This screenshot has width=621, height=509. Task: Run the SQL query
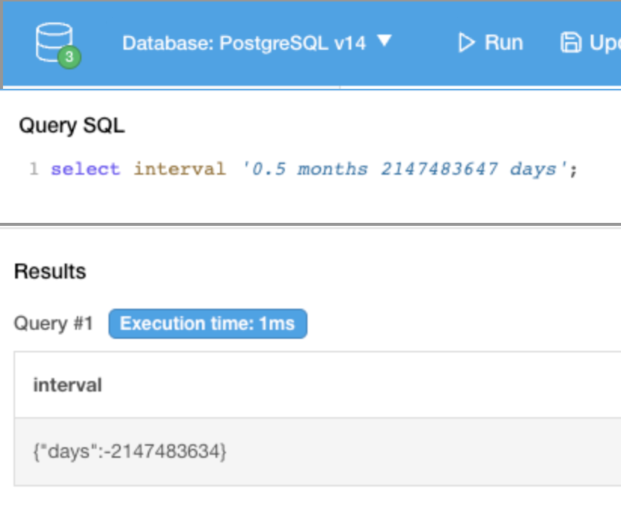pos(491,43)
